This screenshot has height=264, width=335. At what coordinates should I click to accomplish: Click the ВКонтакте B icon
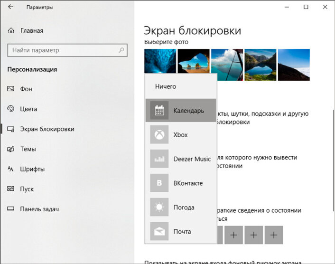[159, 183]
